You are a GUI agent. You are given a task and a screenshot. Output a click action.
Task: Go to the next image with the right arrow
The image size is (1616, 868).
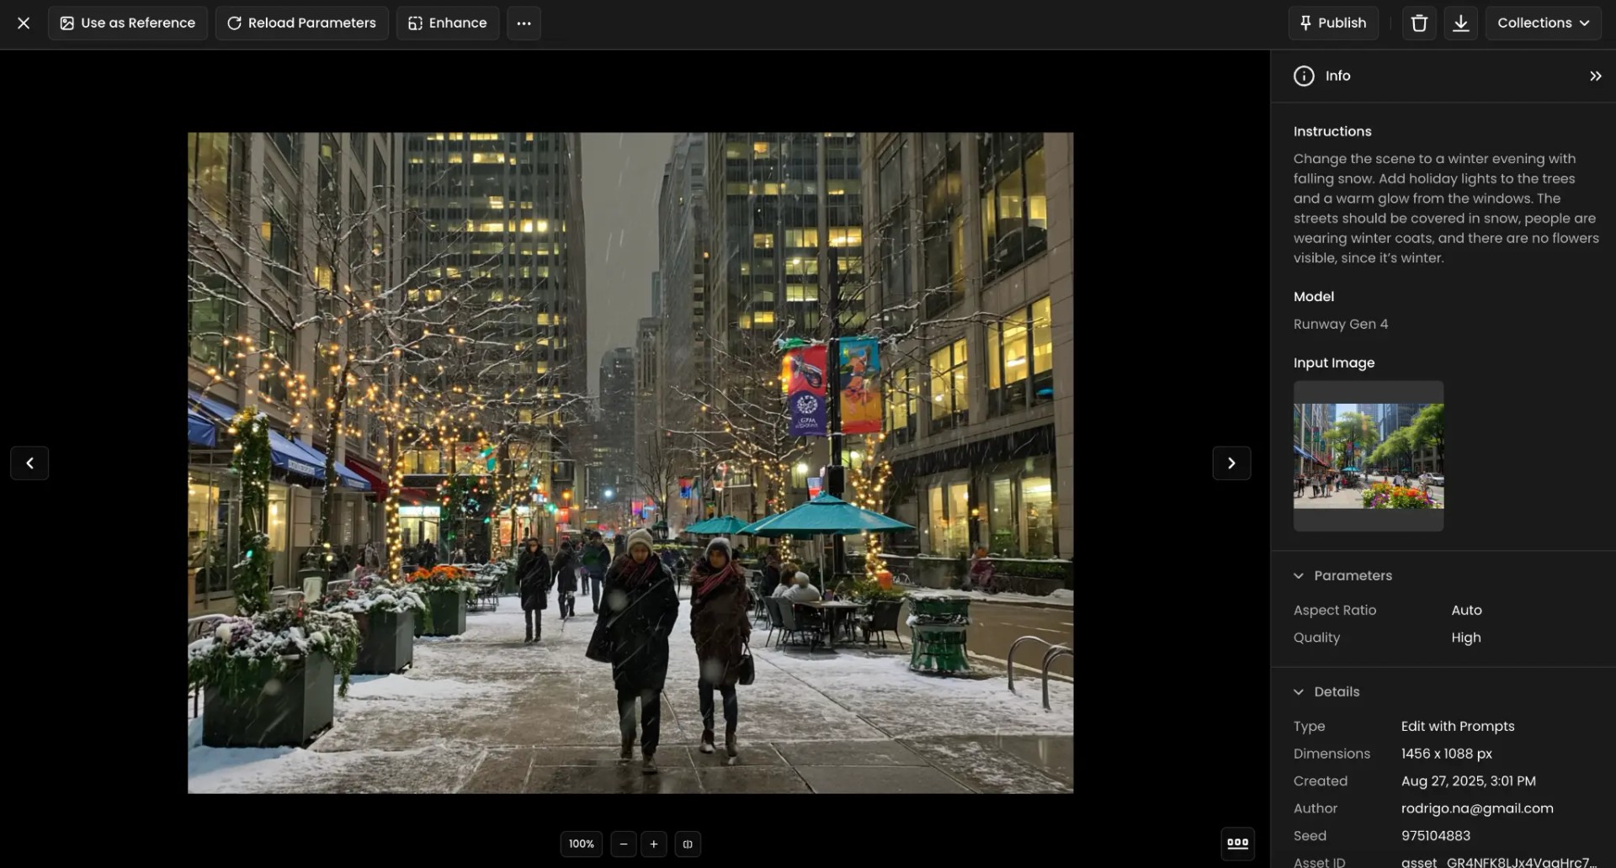click(x=1231, y=463)
